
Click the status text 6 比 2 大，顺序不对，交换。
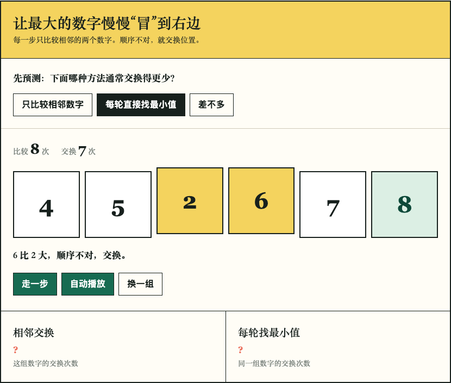point(70,255)
